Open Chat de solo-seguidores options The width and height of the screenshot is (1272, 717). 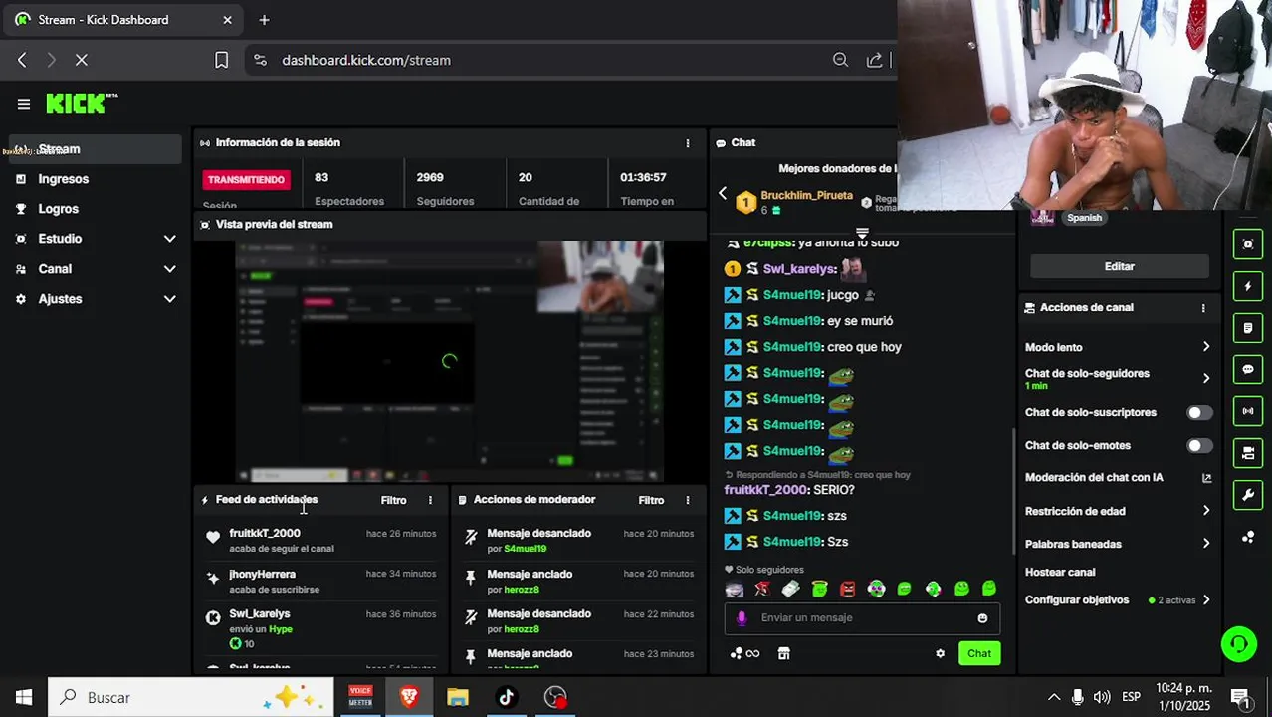click(x=1119, y=378)
